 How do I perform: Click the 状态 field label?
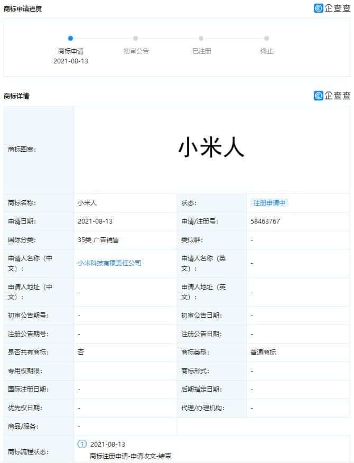[x=189, y=203]
